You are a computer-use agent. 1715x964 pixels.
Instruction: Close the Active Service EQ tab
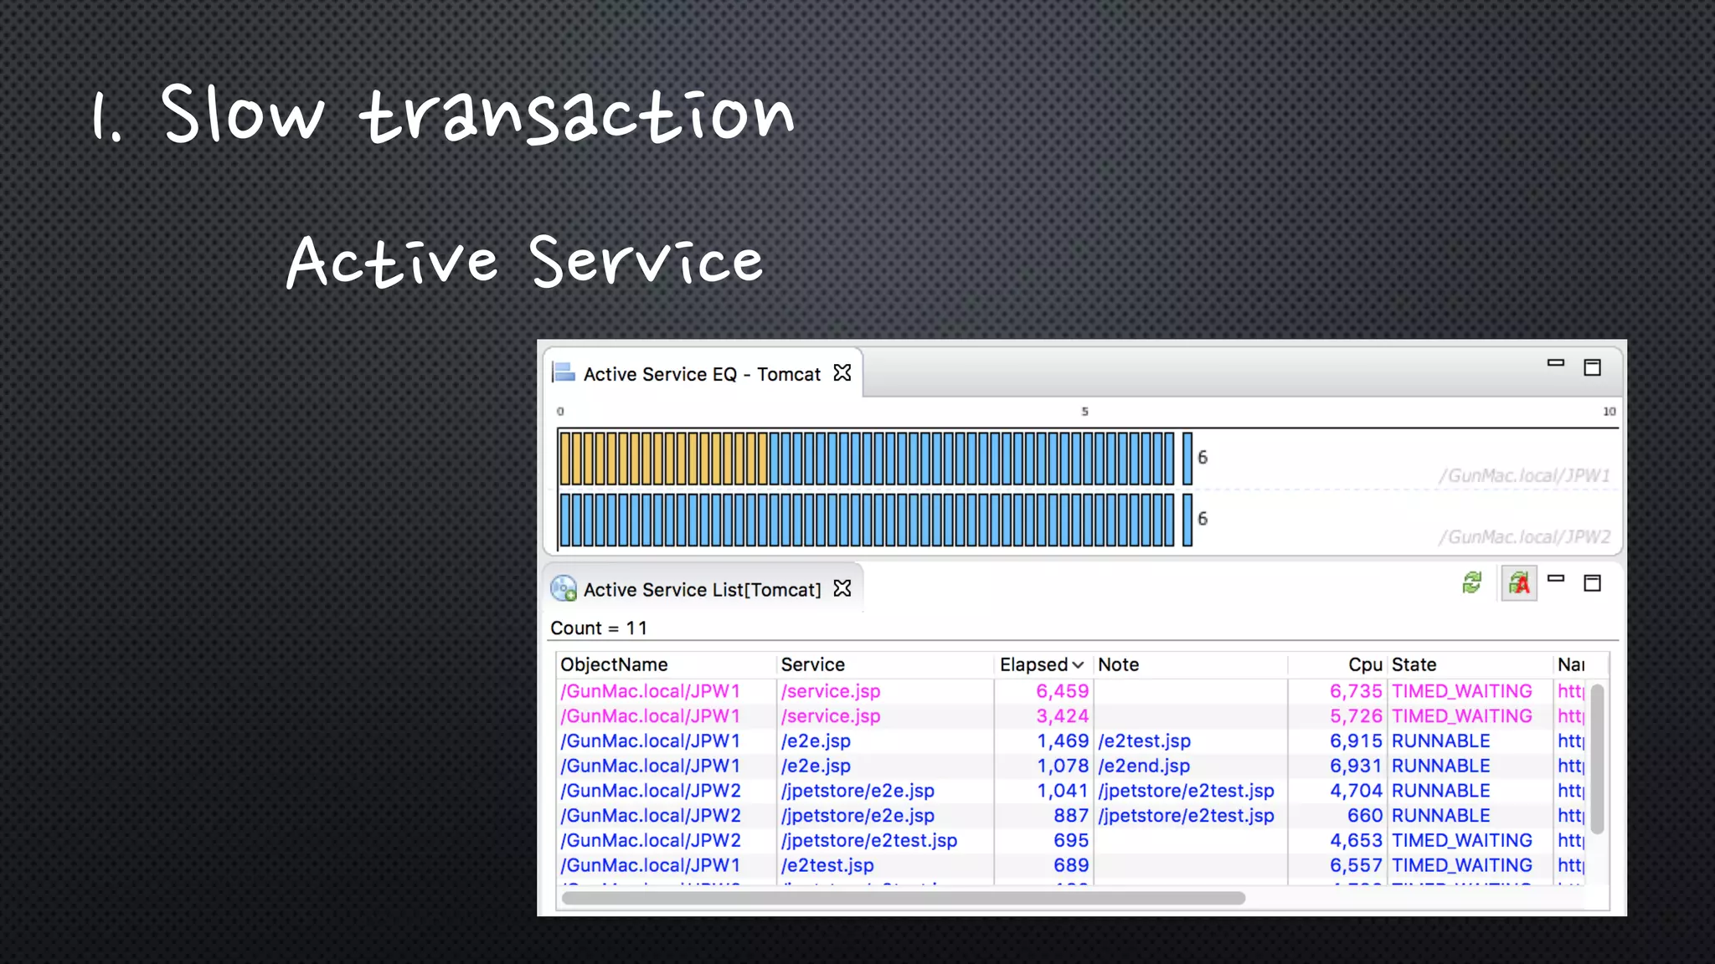coord(842,373)
